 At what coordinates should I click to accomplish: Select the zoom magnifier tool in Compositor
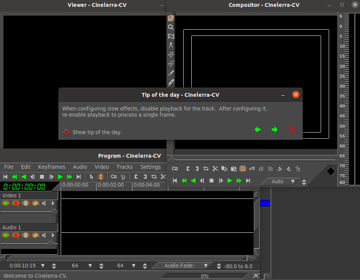[171, 27]
